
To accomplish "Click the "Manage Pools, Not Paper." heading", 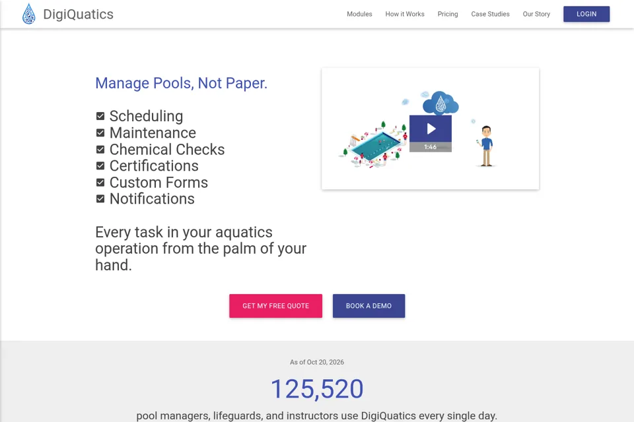I will [181, 83].
